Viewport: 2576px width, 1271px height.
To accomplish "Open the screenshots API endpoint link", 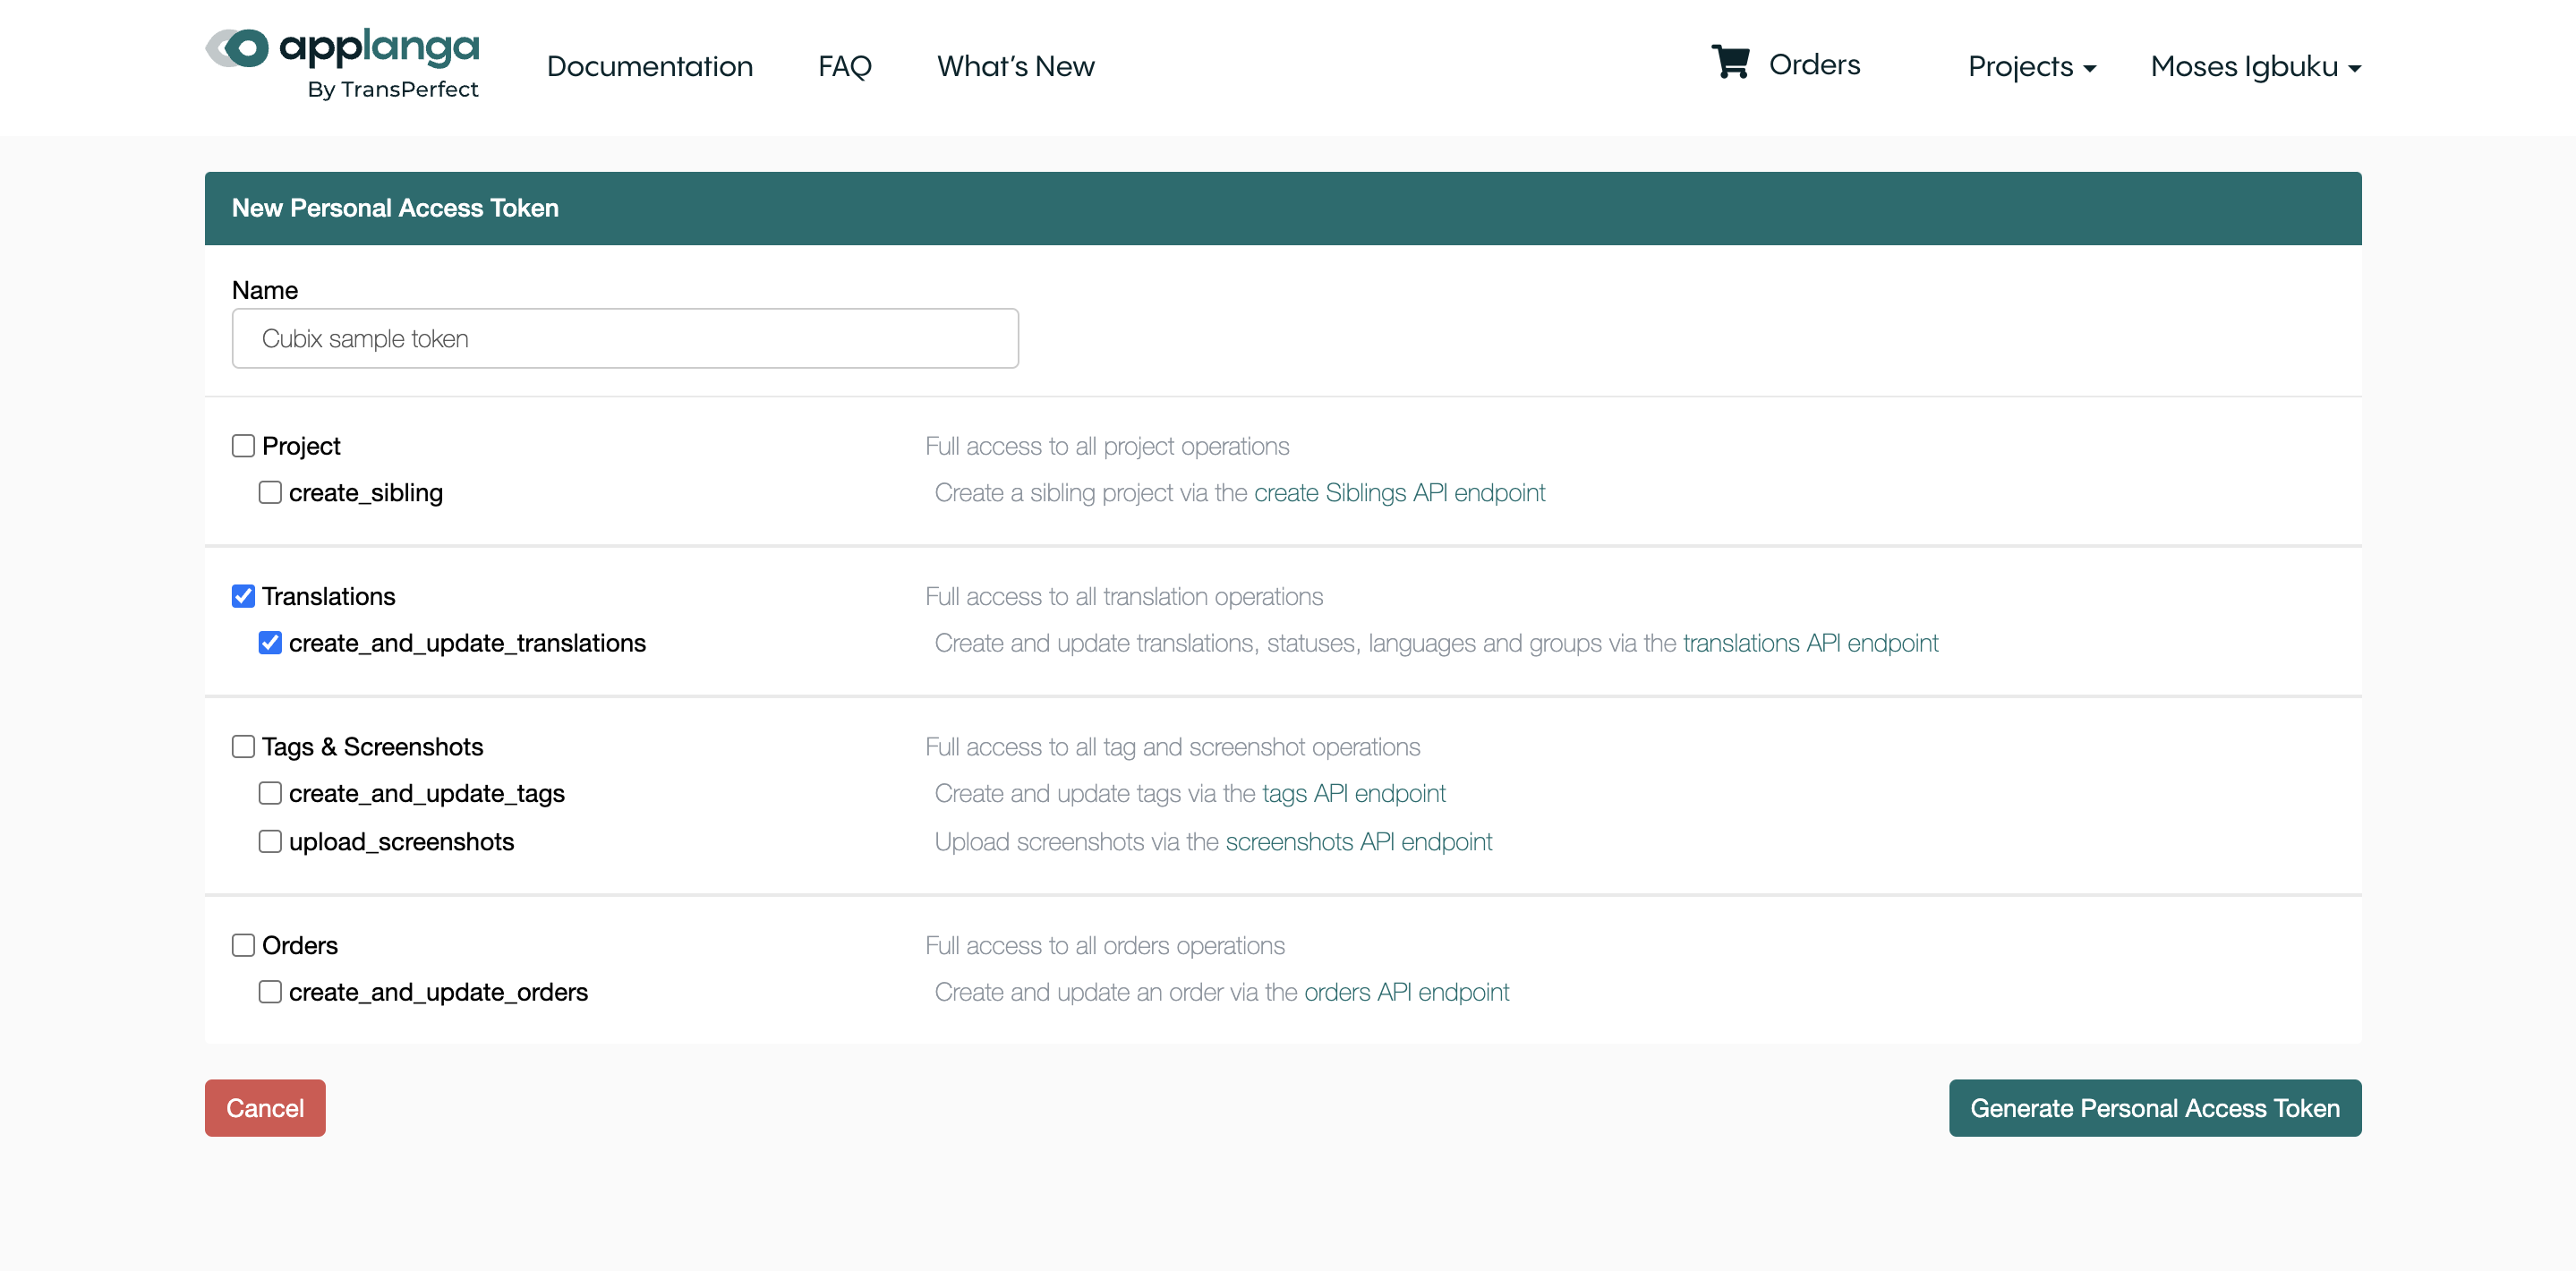I will coord(1358,841).
